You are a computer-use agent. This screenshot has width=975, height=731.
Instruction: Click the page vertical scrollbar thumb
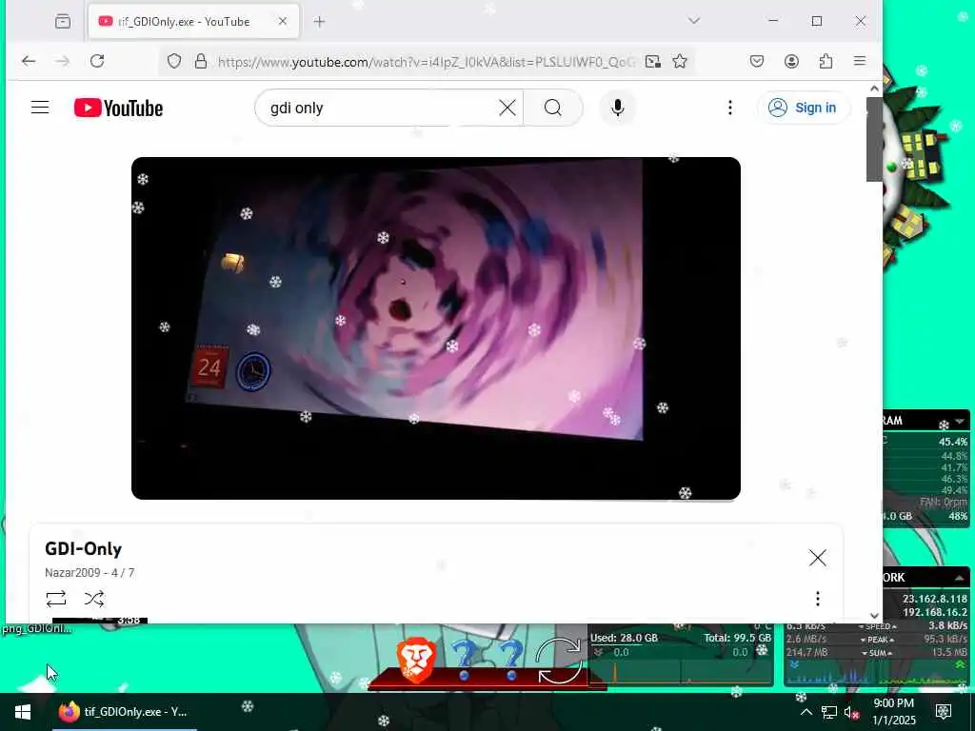click(874, 139)
